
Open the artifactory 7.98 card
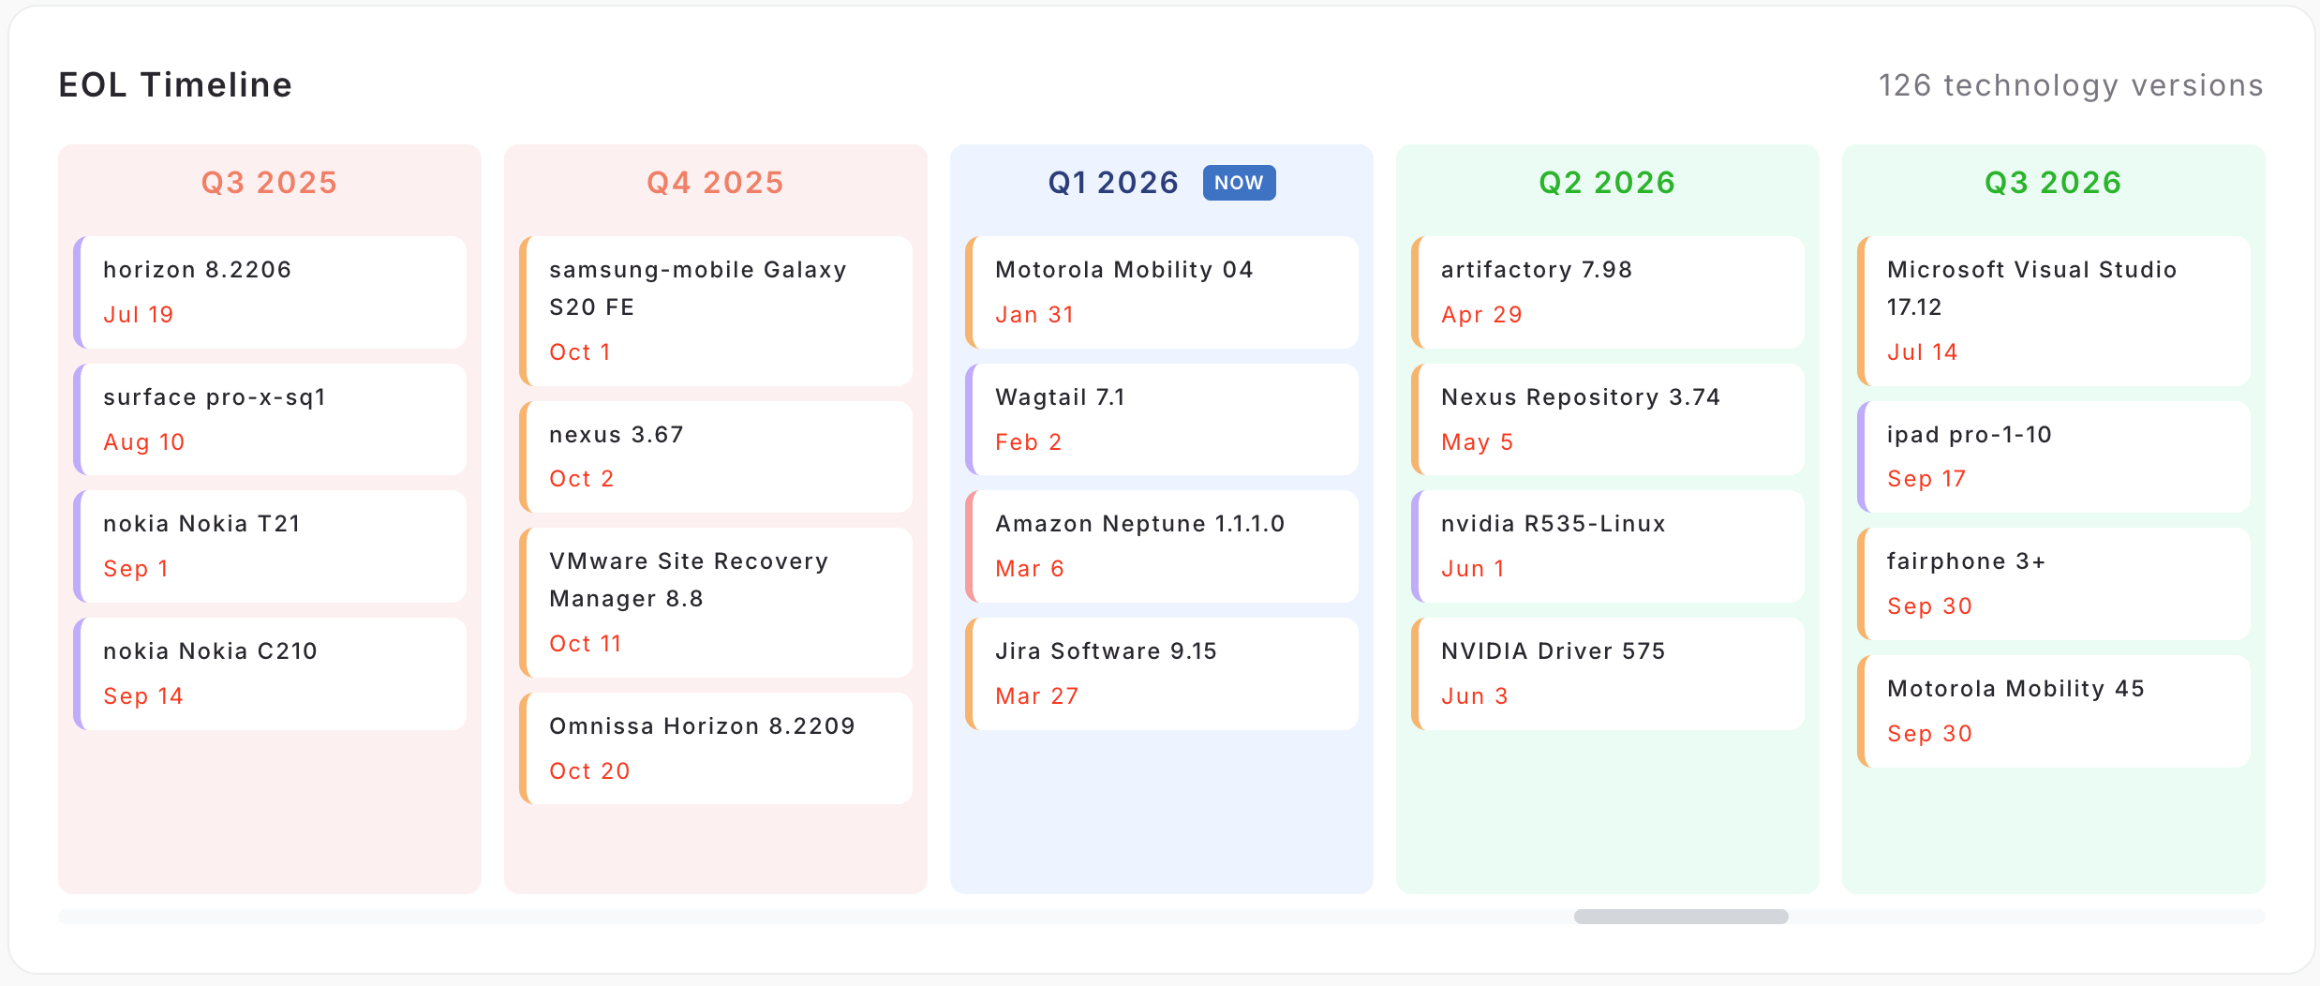pos(1608,292)
